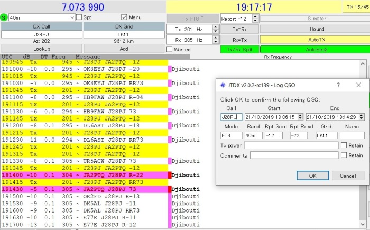The height and width of the screenshot is (230, 370).
Task: Toggle the AutoTX button
Action: (x=315, y=40)
